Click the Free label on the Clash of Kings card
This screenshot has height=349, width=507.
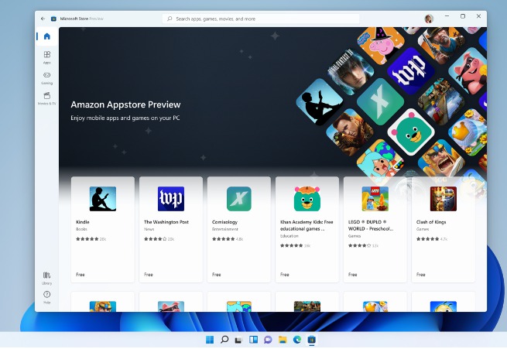coord(420,275)
